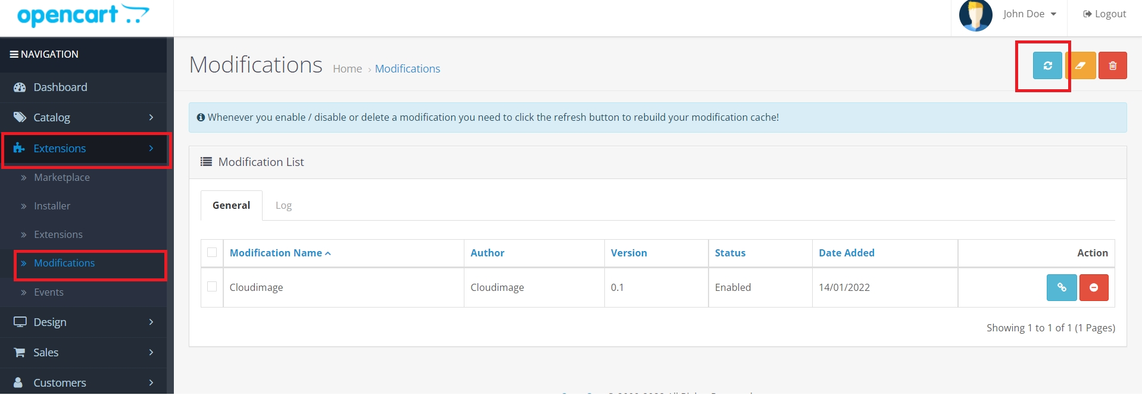Screen dimensions: 1142x395
Task: Click the John Doe avatar image
Action: click(x=975, y=15)
